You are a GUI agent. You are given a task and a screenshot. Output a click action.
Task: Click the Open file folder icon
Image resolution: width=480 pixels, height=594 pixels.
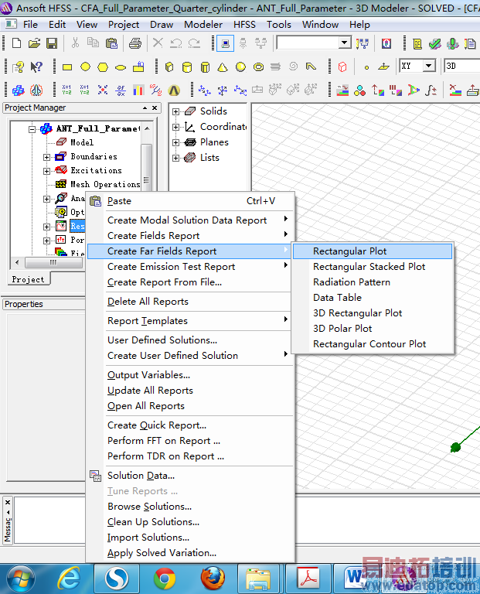(x=33, y=43)
